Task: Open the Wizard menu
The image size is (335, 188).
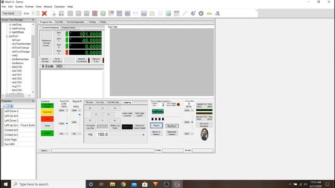Action: [x=48, y=7]
